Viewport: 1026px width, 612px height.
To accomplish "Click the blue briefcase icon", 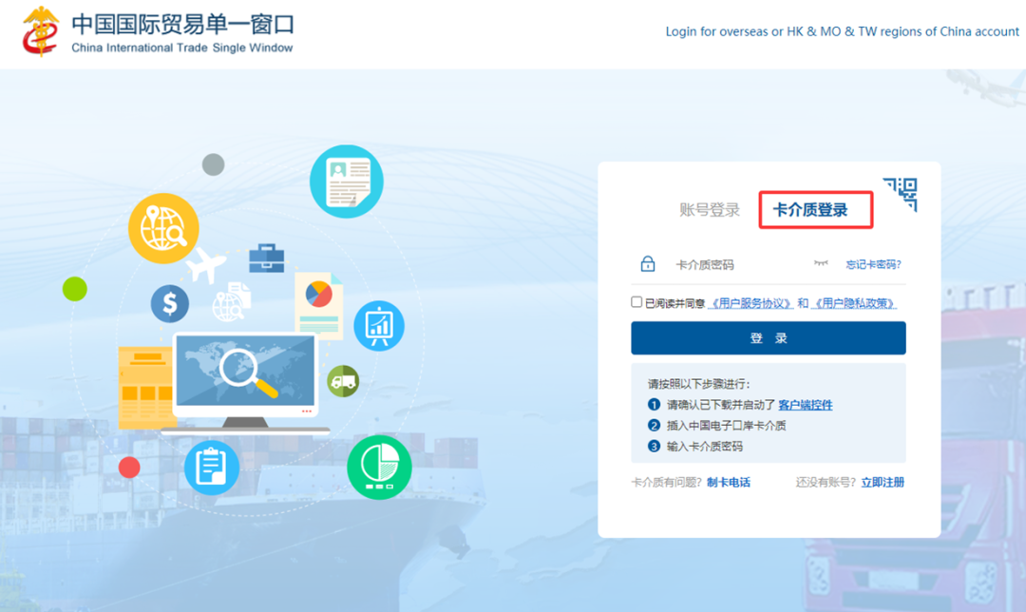I will coord(266,258).
